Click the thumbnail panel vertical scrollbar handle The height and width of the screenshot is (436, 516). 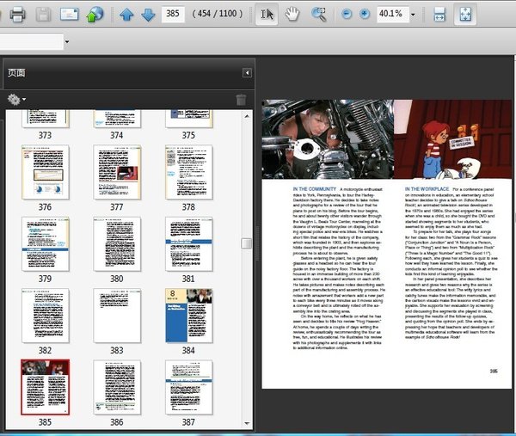click(247, 243)
